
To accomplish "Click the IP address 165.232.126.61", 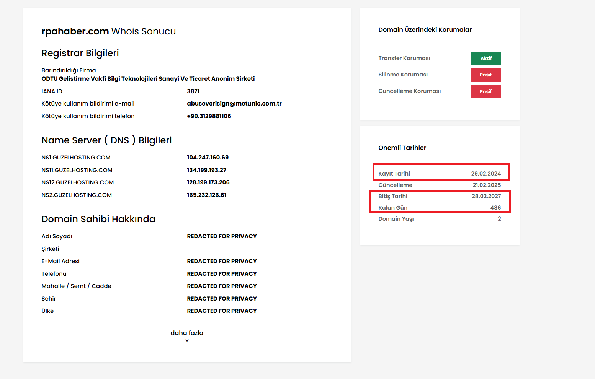I will pos(206,195).
